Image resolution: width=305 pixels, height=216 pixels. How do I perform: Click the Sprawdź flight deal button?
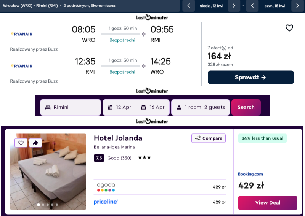click(x=250, y=77)
